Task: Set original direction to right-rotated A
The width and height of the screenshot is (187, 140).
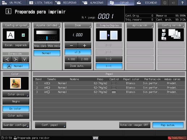Action: [16, 60]
